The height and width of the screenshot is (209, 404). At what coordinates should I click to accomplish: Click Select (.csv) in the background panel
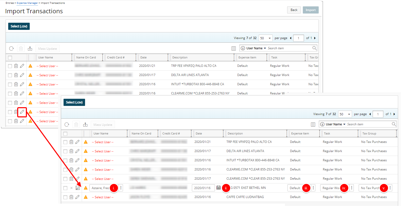click(x=19, y=26)
